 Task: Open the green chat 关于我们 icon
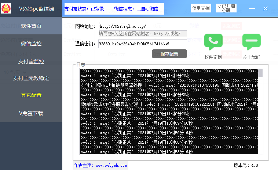pyautogui.click(x=251, y=42)
